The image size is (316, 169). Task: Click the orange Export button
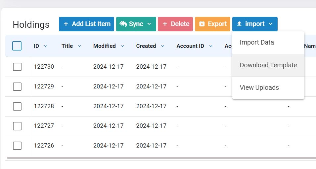click(212, 24)
